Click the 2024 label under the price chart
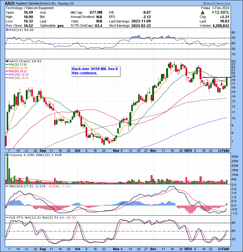The image size is (243, 252). (x=188, y=151)
